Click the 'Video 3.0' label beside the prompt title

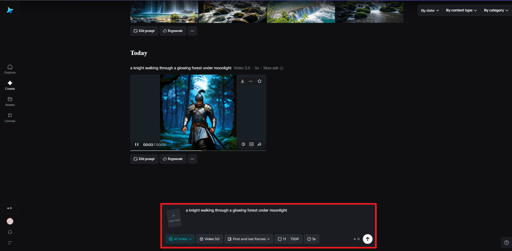242,68
